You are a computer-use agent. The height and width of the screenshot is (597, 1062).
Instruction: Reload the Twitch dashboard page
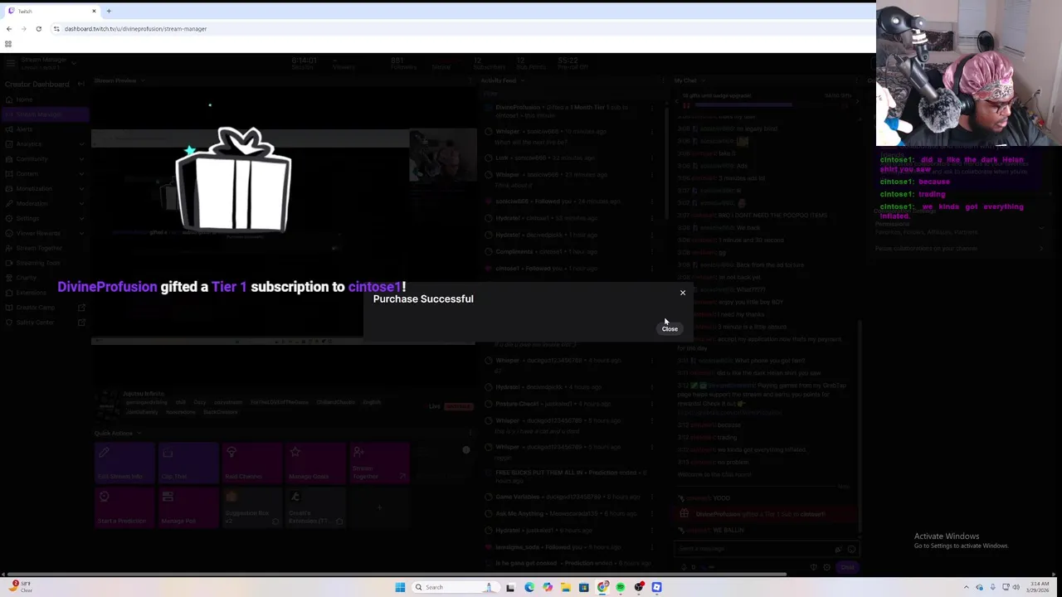click(38, 29)
